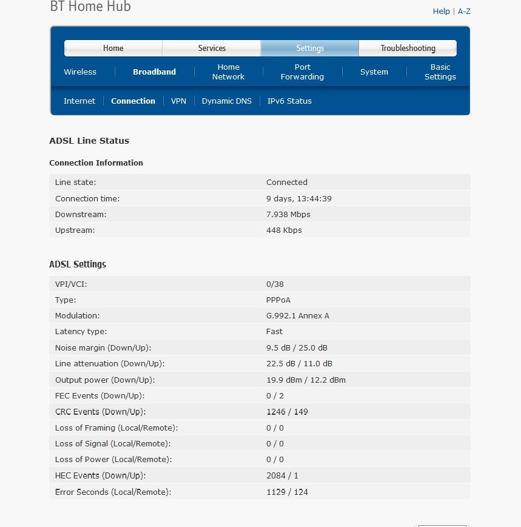Image resolution: width=521 pixels, height=527 pixels.
Task: Select the Settings tab
Action: coord(310,48)
